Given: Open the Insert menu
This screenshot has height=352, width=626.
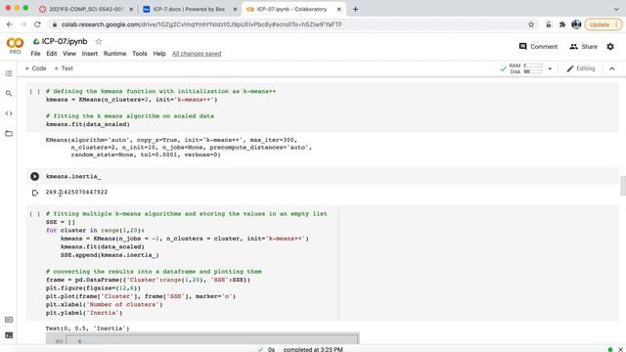Looking at the screenshot, I should pos(89,54).
